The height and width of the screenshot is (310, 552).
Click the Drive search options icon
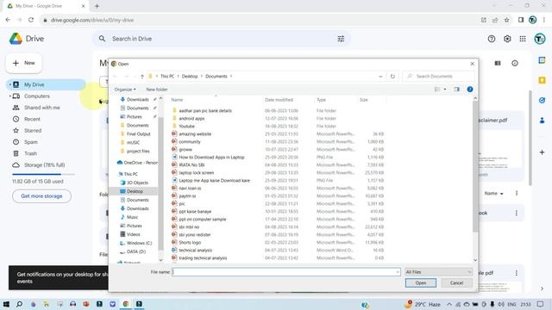click(341, 39)
